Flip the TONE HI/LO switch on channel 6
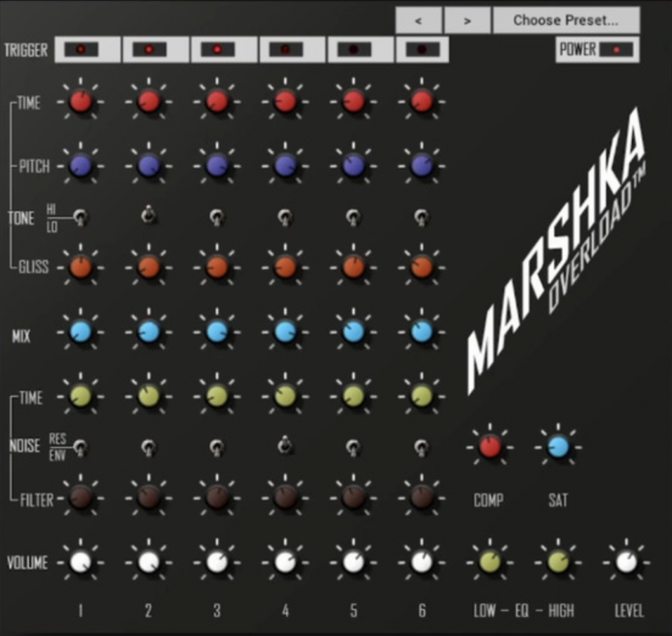This screenshot has width=672, height=636. tap(421, 218)
